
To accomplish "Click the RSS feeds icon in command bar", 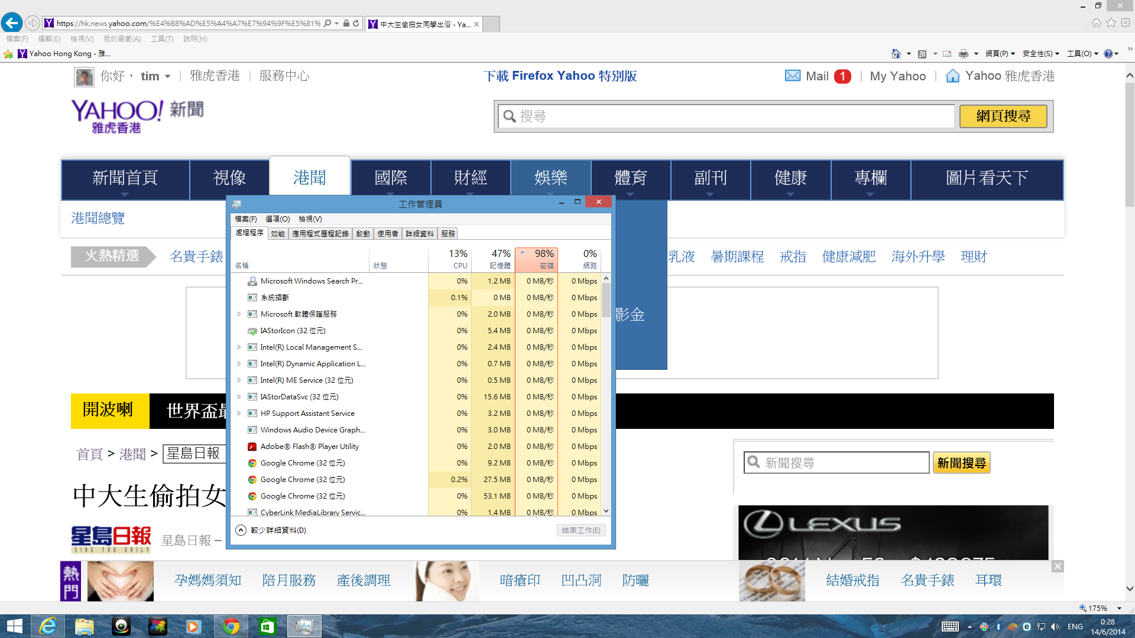I will (x=922, y=54).
